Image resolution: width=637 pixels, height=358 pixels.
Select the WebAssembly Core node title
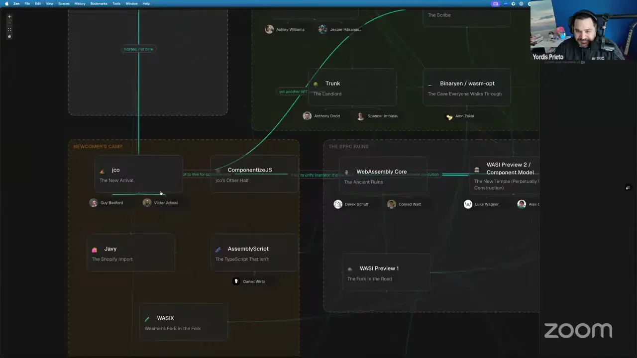pyautogui.click(x=382, y=172)
